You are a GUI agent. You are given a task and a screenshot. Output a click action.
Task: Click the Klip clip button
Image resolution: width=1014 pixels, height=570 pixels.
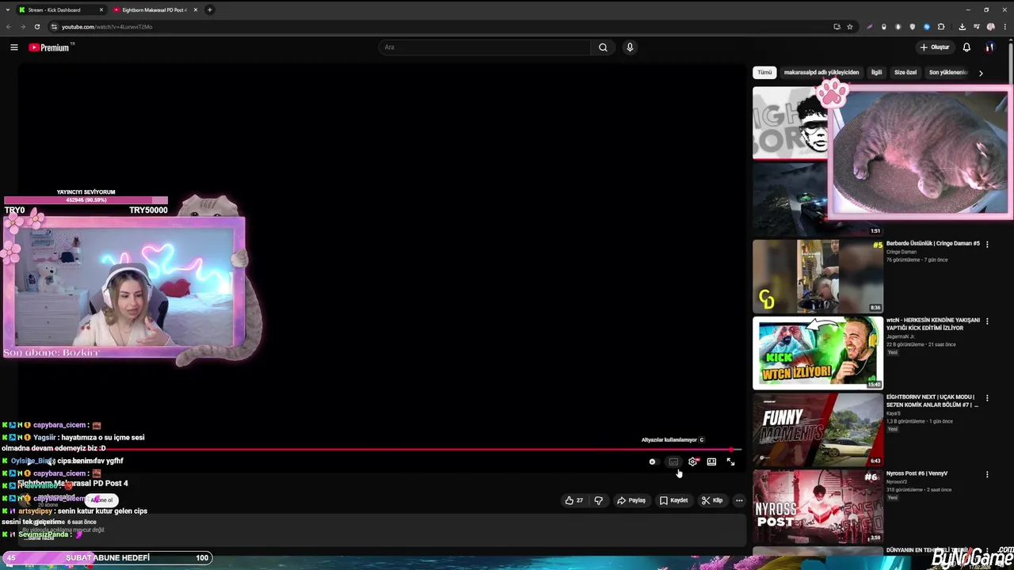click(x=712, y=500)
